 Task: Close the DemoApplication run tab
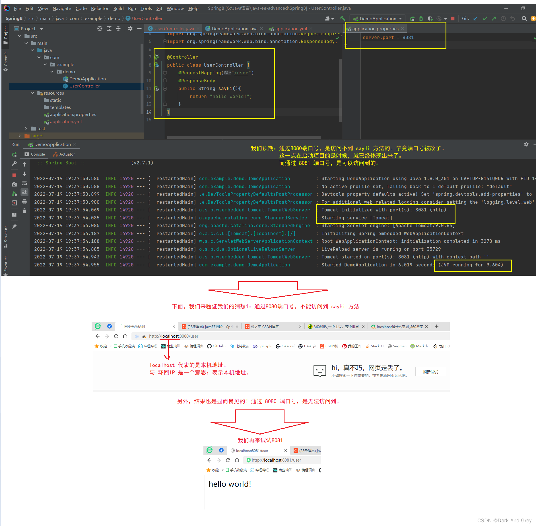click(x=75, y=144)
